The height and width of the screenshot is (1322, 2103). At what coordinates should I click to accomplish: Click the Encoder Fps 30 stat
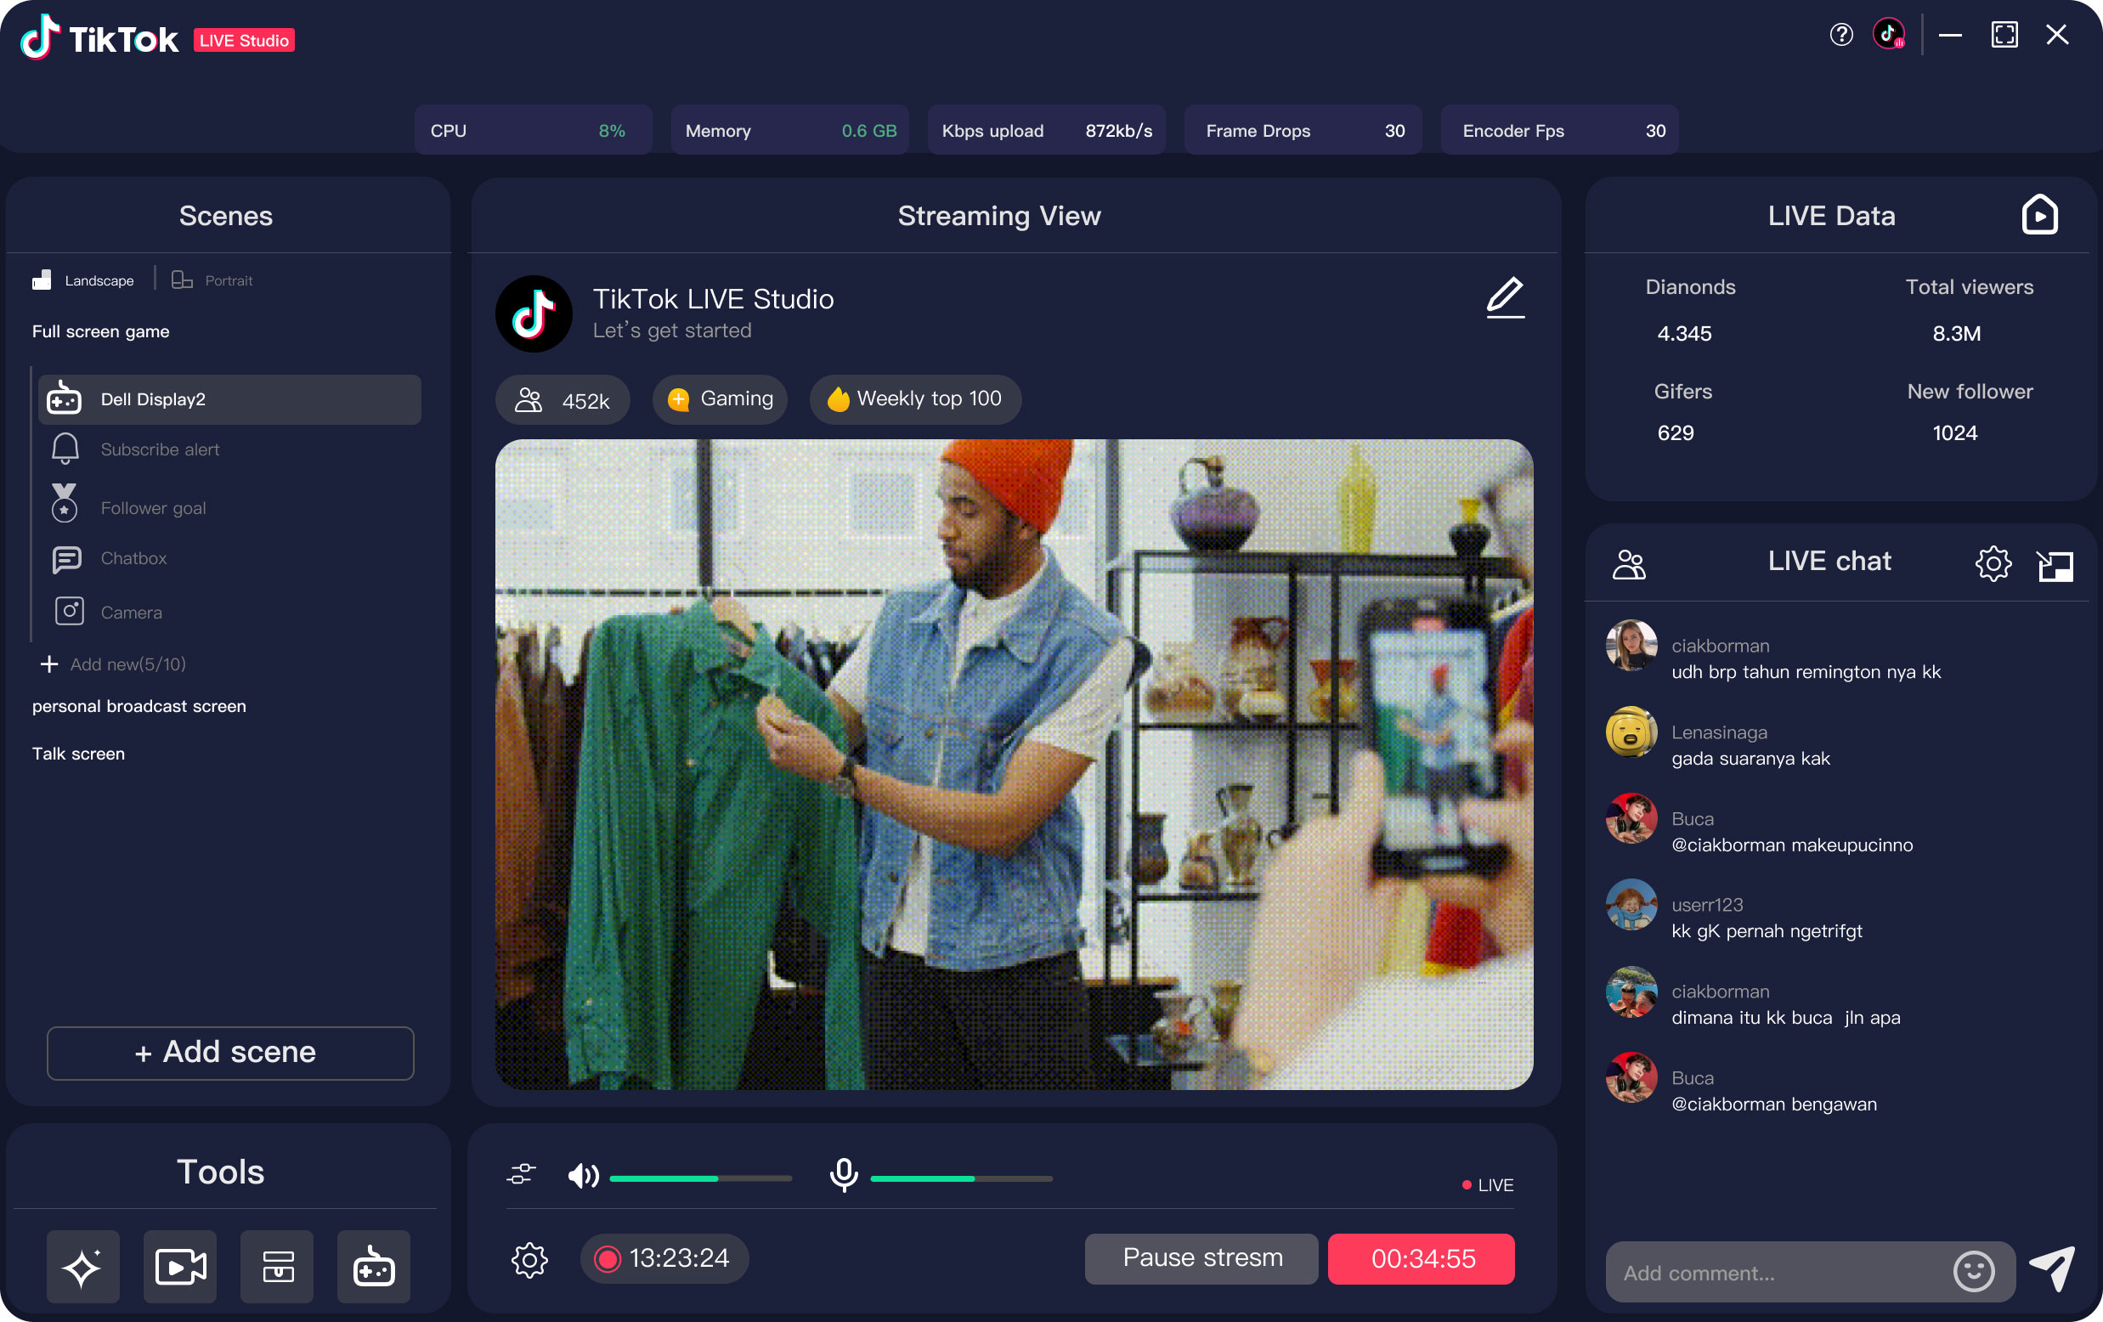pyautogui.click(x=1560, y=130)
